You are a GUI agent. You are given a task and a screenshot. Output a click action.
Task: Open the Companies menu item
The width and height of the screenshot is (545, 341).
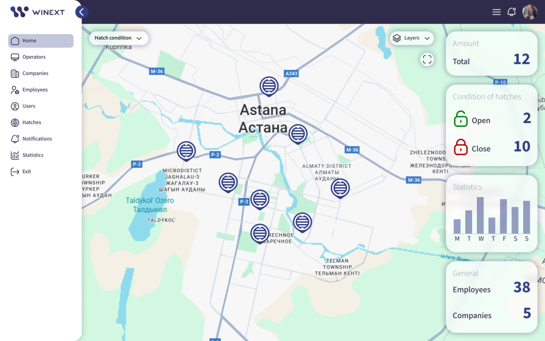[35, 74]
